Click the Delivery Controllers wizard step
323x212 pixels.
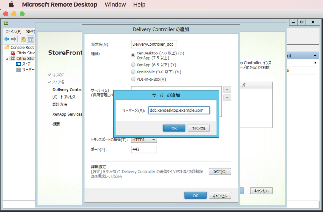coord(67,90)
